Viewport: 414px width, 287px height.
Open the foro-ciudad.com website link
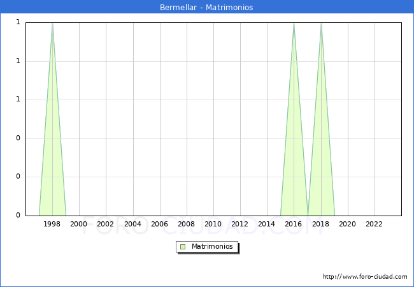[x=365, y=277]
